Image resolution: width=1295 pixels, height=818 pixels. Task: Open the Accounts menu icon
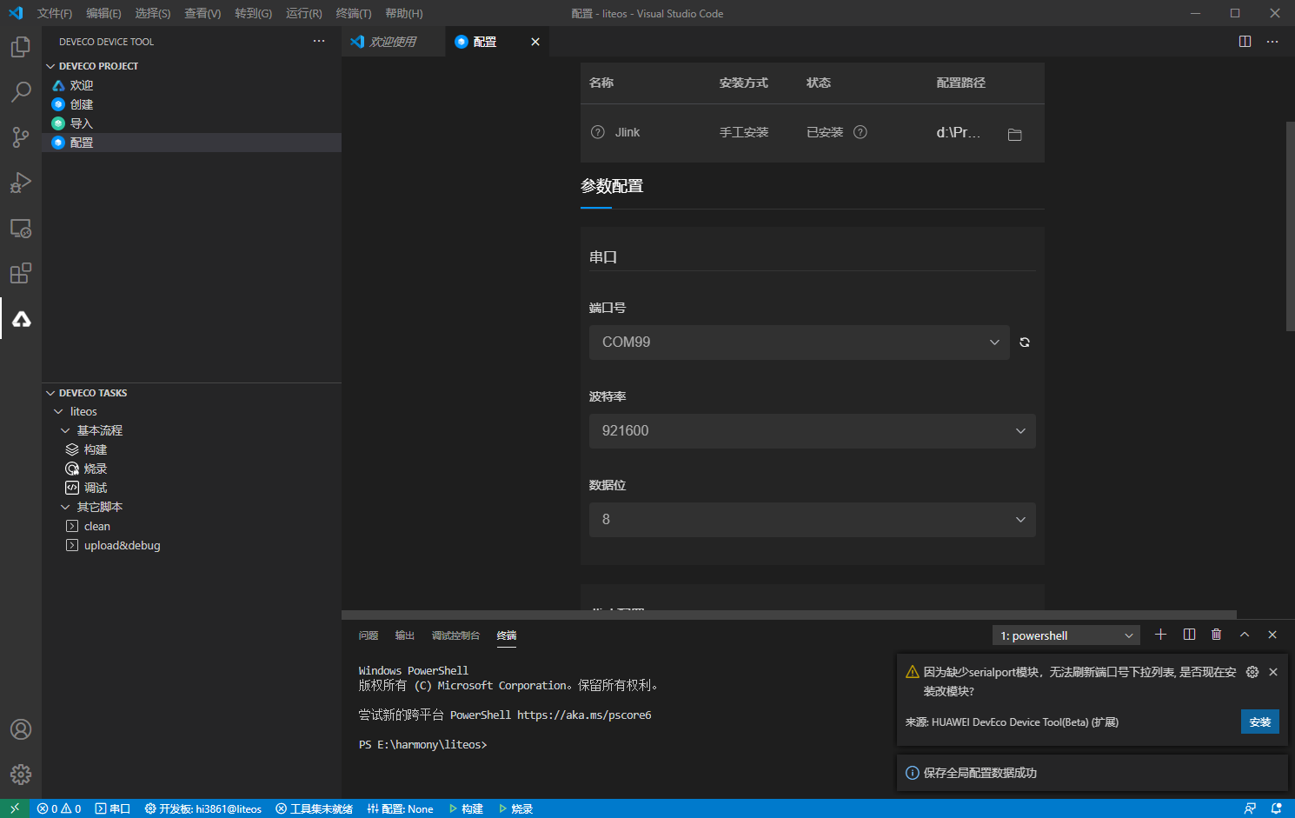tap(21, 729)
